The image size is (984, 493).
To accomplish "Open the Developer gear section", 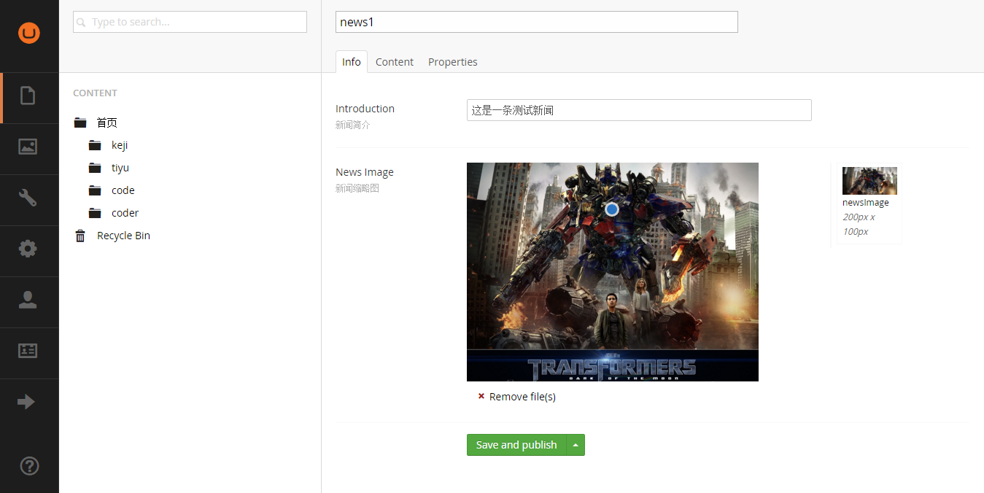I will point(28,249).
